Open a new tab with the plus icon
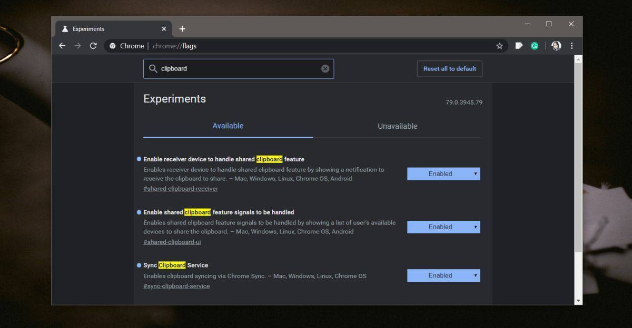 (182, 28)
